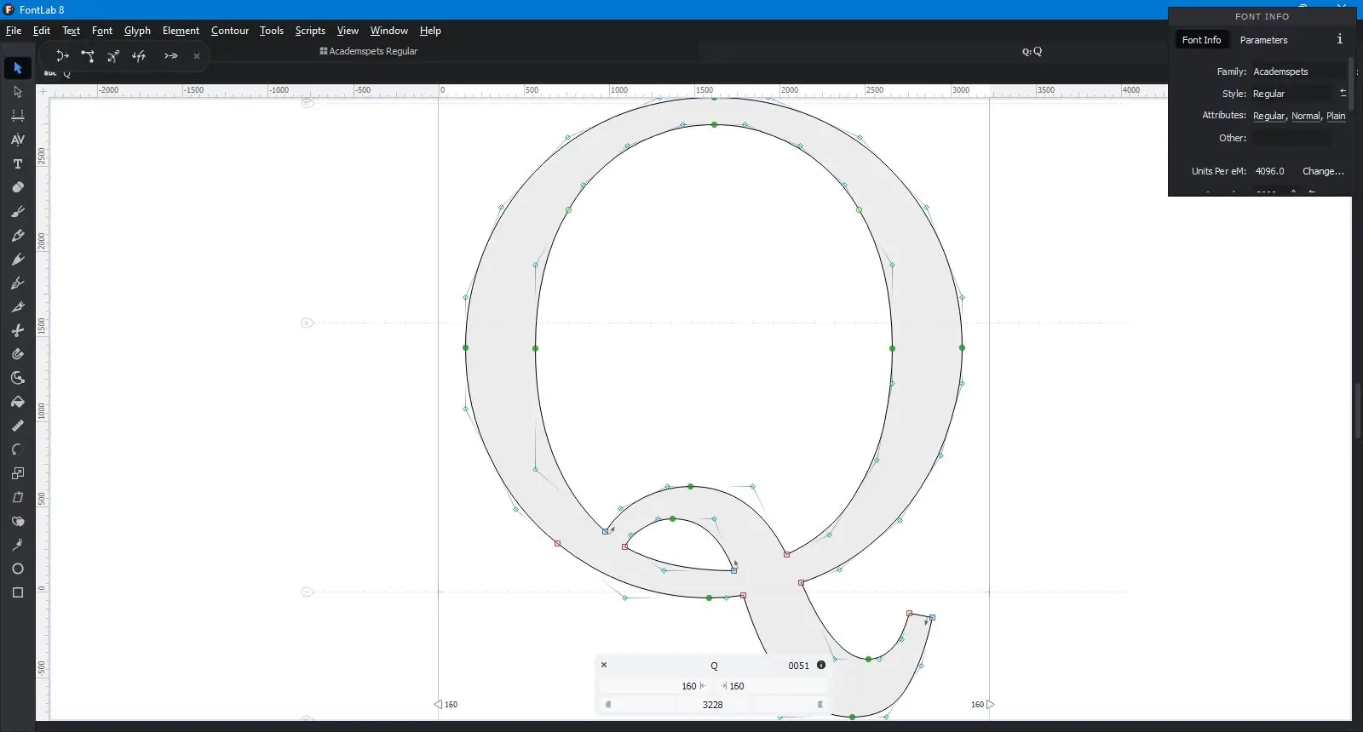Select the Pen tool
Screen dimensions: 1363x732
18,283
